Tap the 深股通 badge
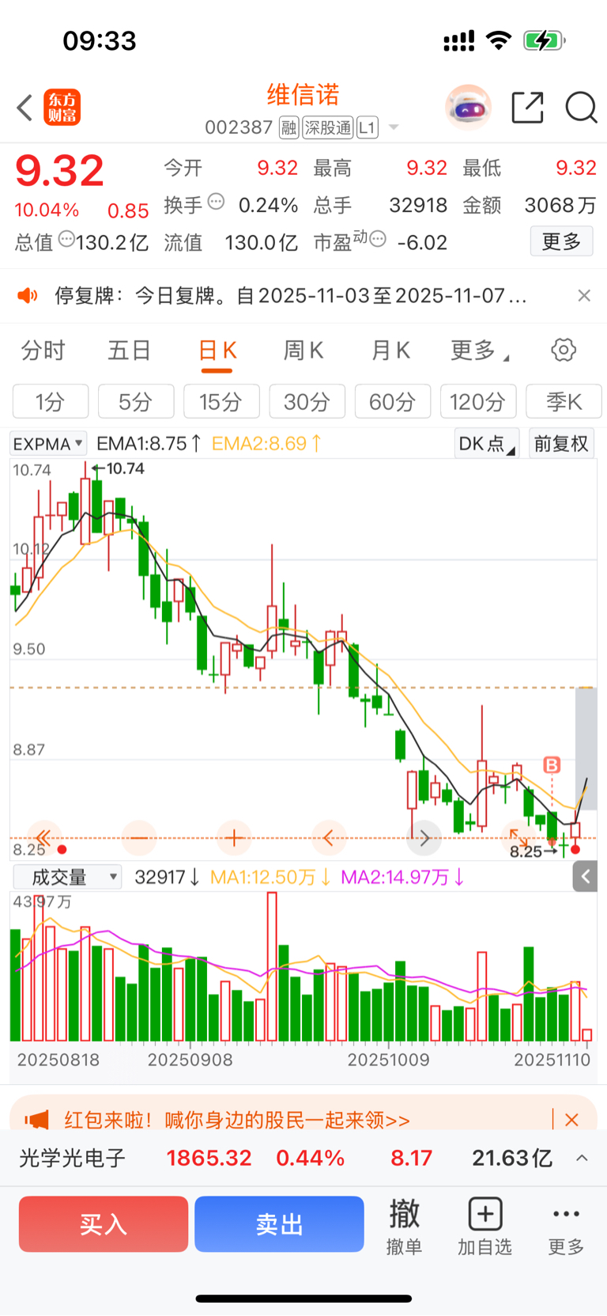 (328, 127)
